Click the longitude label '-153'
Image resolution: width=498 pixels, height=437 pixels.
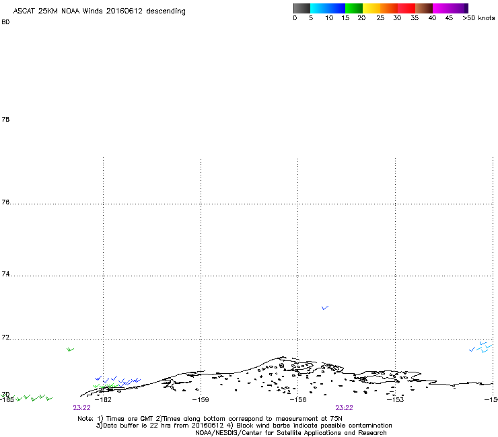[395, 400]
